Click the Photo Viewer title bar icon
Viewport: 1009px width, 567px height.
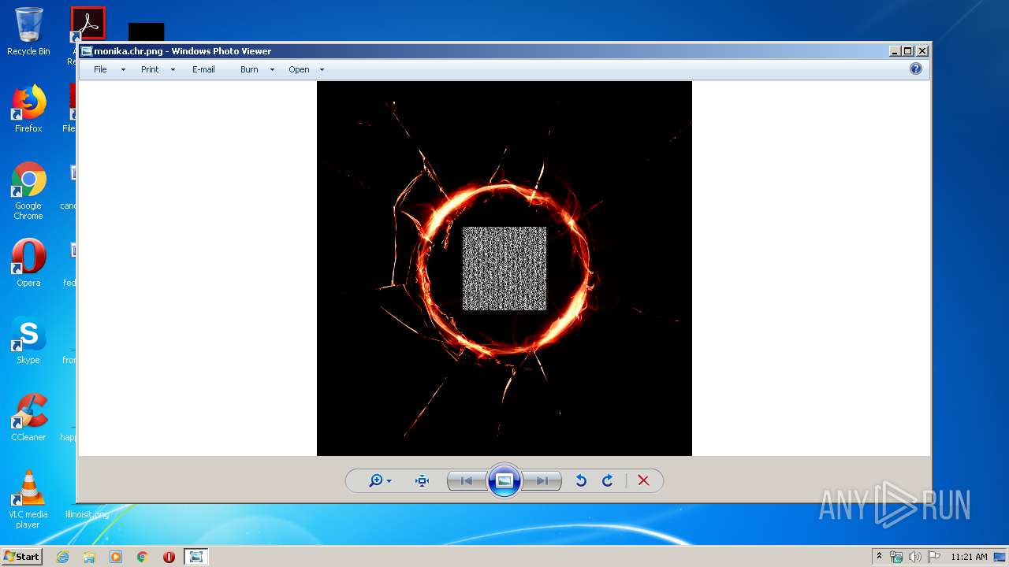[x=86, y=51]
